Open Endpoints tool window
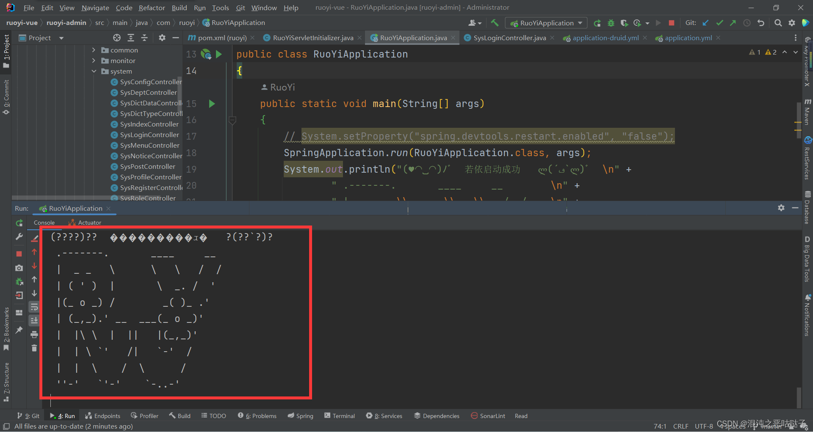This screenshot has height=432, width=813. (102, 416)
